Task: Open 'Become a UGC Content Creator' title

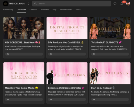Action: tap(66, 88)
